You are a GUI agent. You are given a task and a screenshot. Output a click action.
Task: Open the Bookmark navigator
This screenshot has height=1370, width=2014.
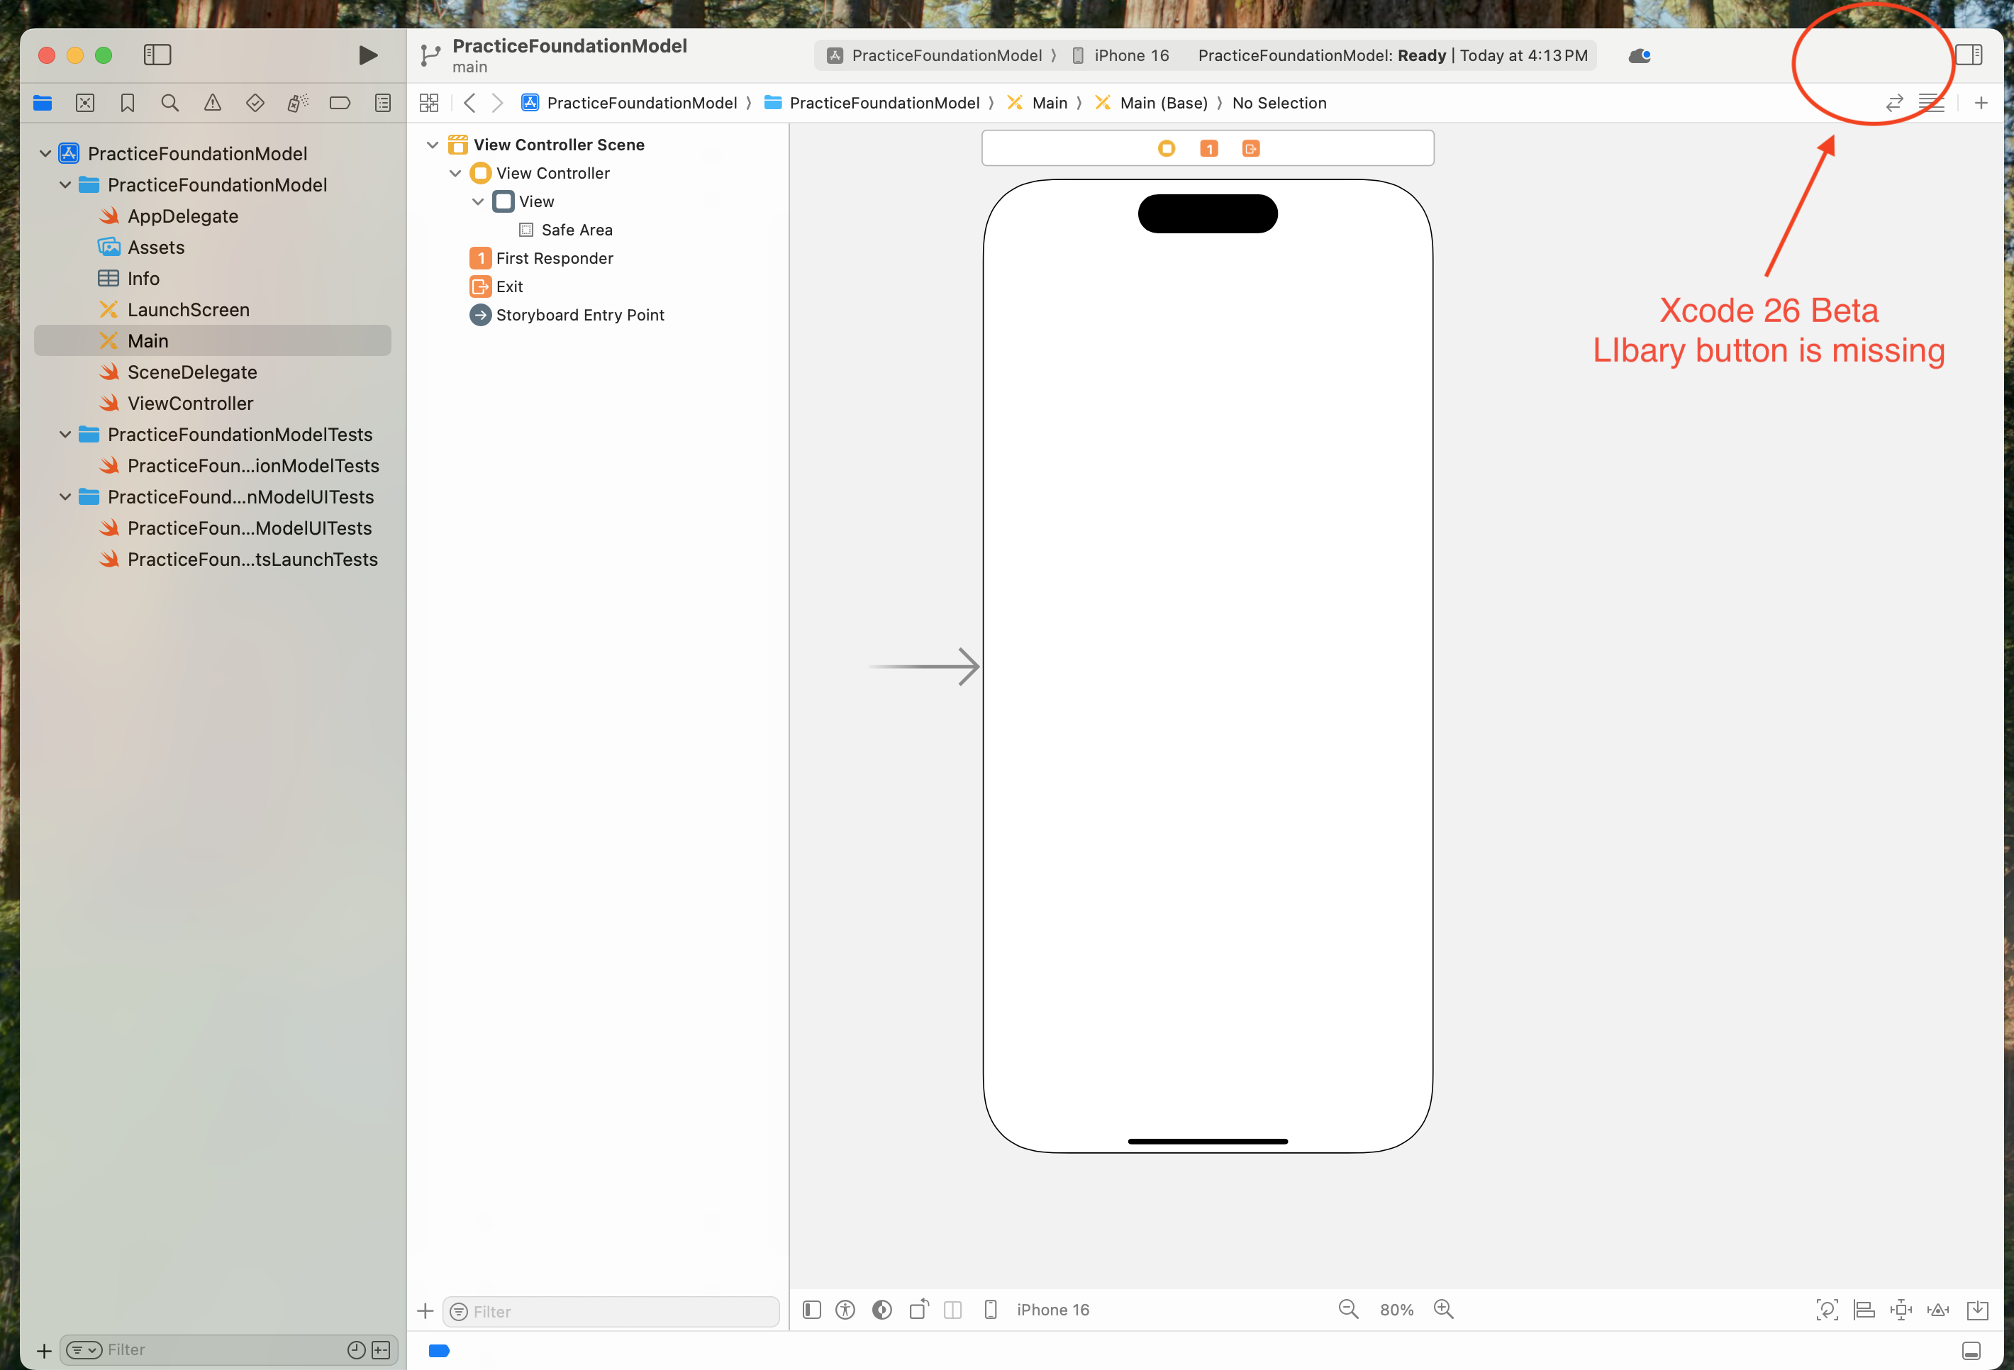point(128,103)
